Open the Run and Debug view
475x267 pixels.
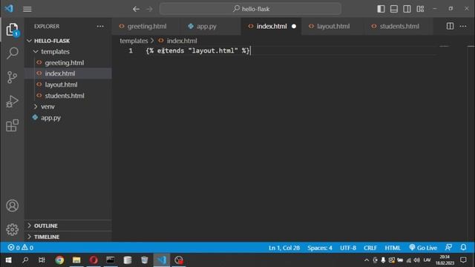pos(12,102)
